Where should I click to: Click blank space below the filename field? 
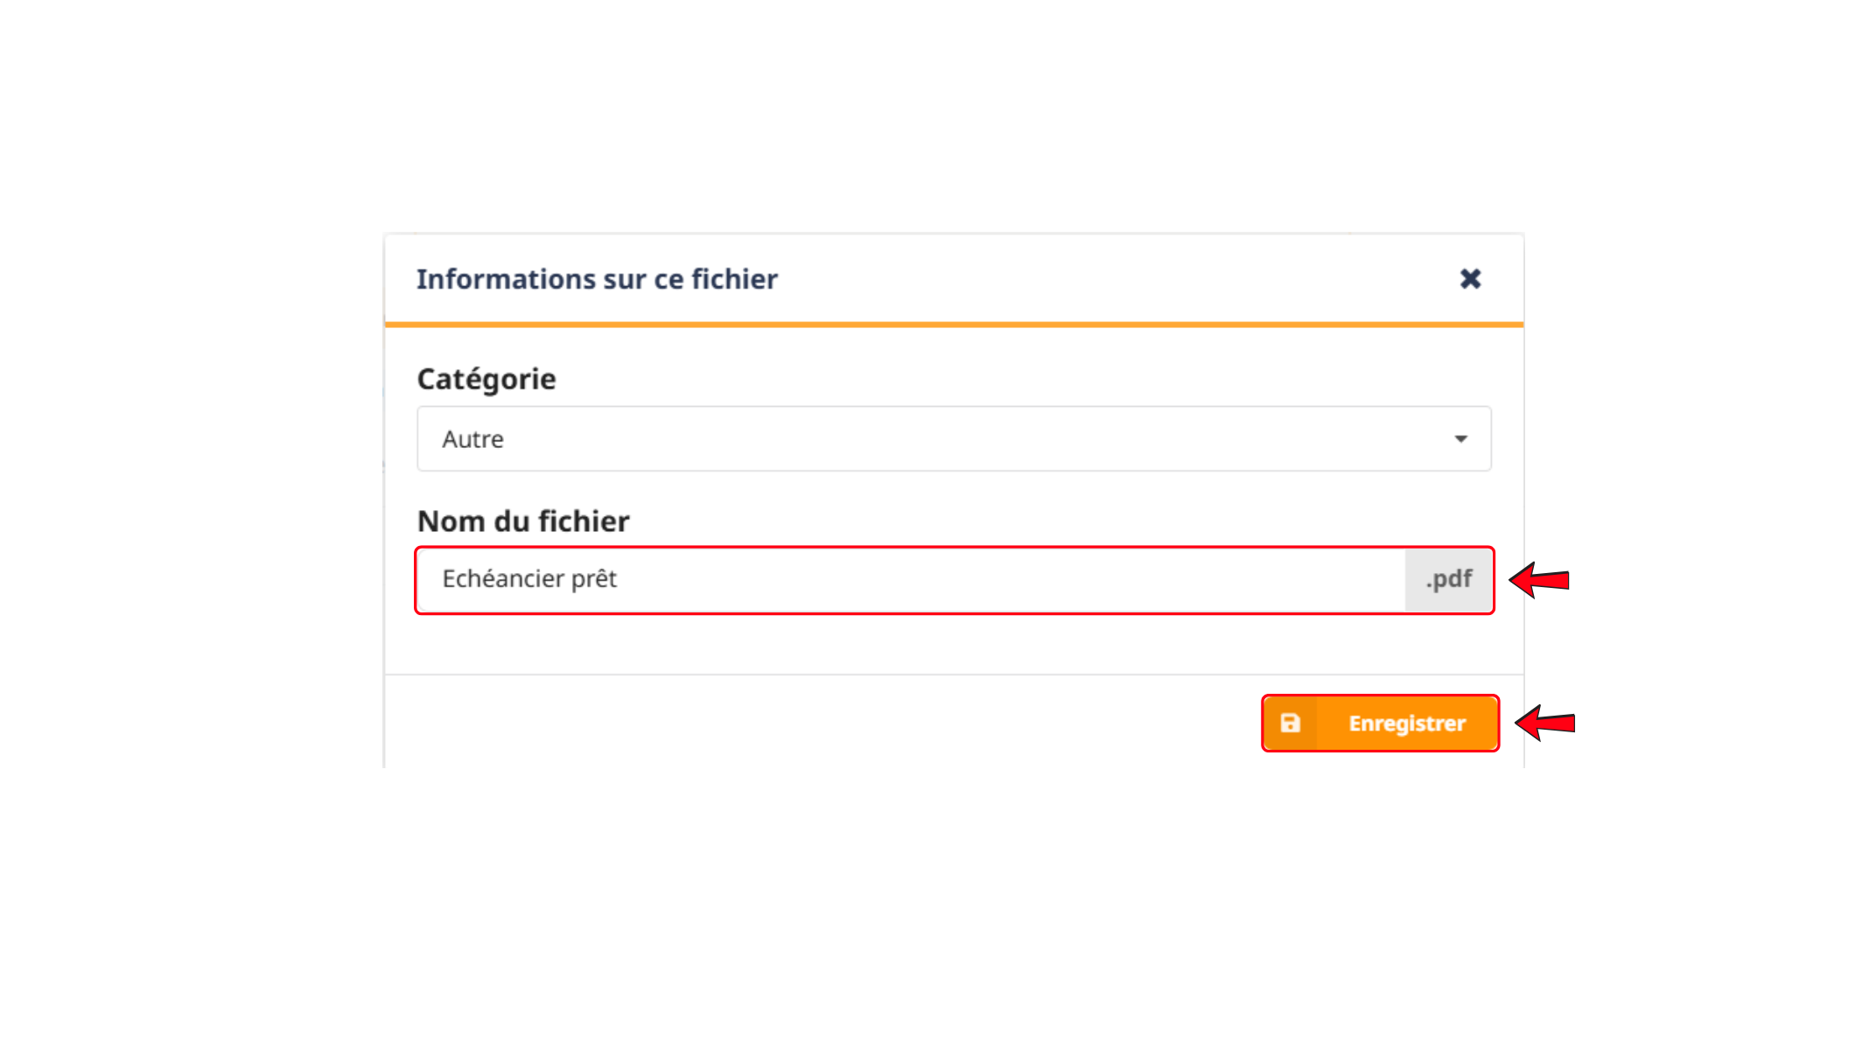coord(954,644)
